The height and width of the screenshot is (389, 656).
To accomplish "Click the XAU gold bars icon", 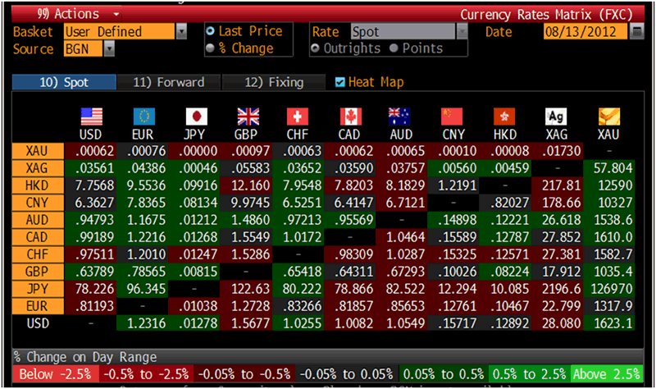I will pyautogui.click(x=609, y=116).
